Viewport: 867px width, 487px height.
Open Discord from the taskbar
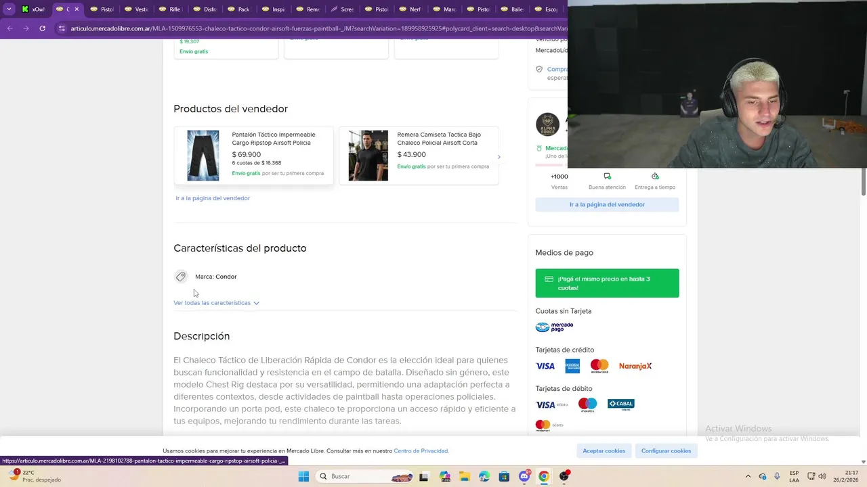524,476
